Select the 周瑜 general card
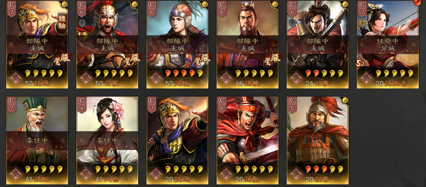The width and height of the screenshot is (426, 187). (177, 44)
